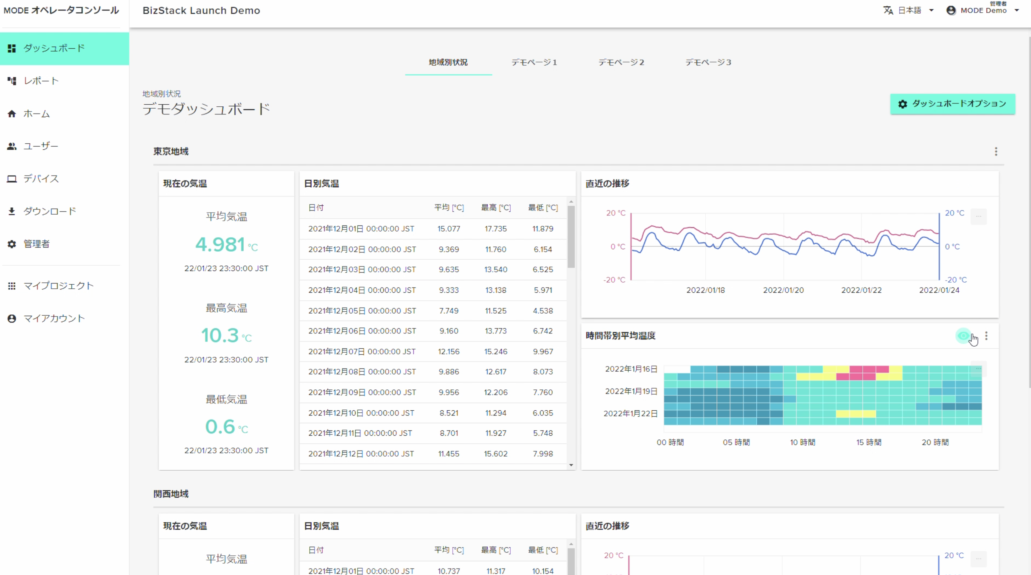Switch to the デモページ1 tab
This screenshot has height=575, width=1031.
534,62
